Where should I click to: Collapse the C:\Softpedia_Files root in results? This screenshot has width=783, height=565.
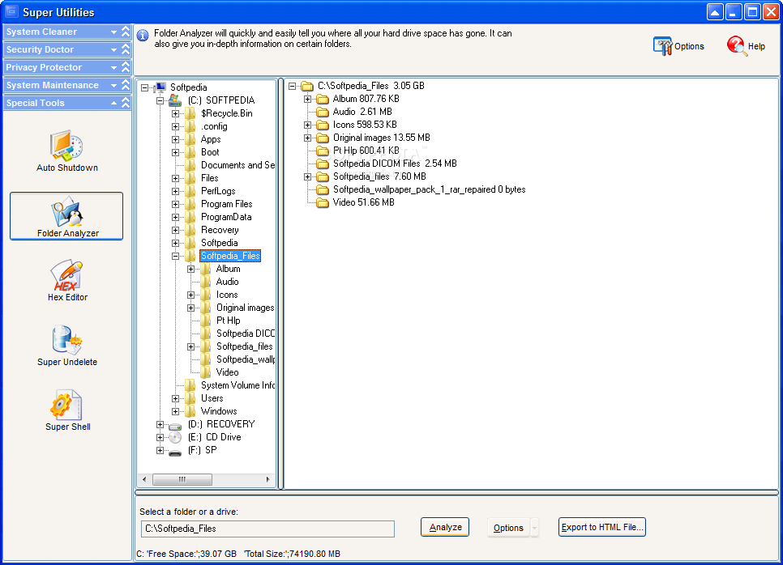pos(292,87)
